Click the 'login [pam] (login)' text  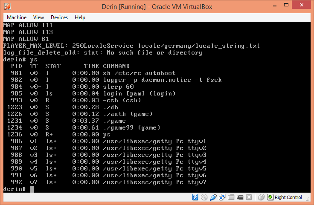click(140, 93)
